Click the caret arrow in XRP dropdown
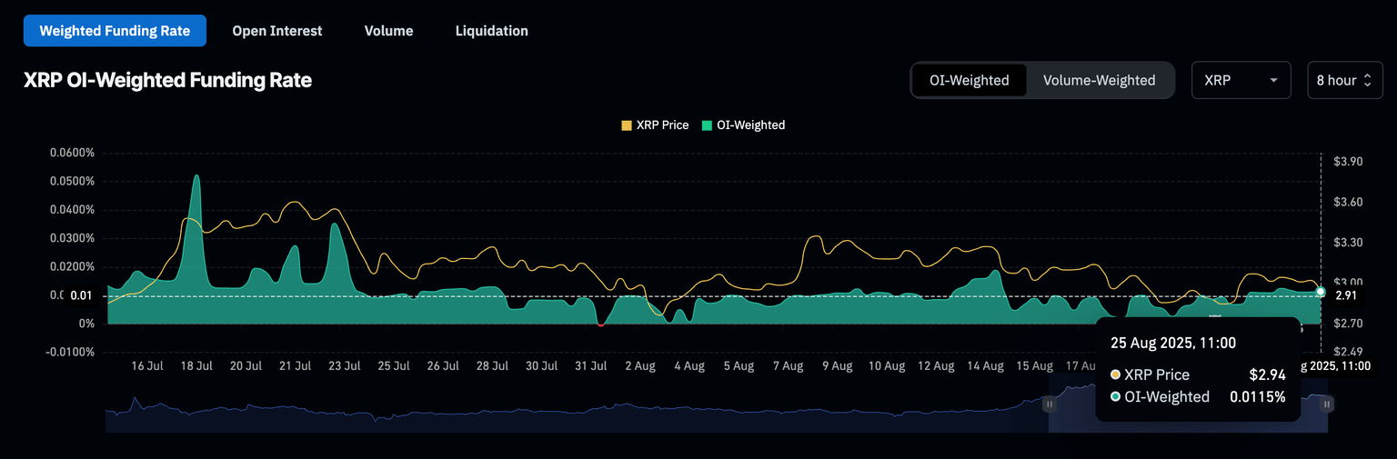The height and width of the screenshot is (459, 1397). (x=1274, y=80)
